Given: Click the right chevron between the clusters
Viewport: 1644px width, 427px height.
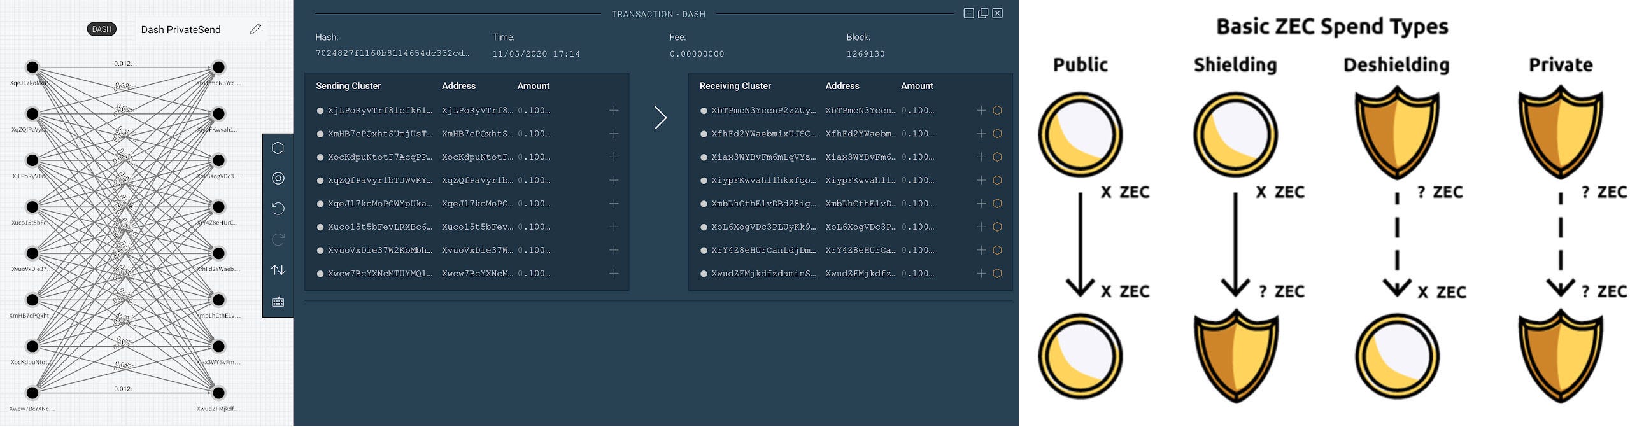Looking at the screenshot, I should [660, 118].
